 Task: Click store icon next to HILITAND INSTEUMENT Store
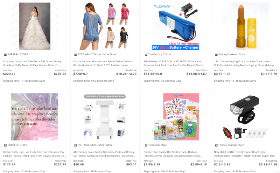(x=76, y=145)
